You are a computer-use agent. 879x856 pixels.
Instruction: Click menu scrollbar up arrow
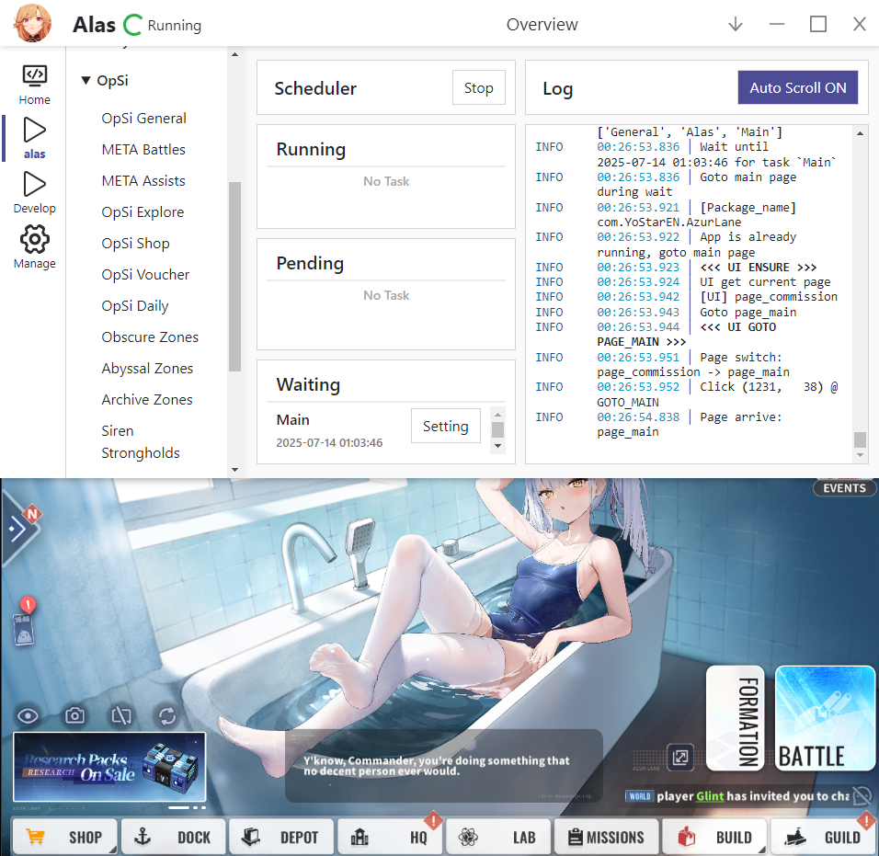(x=234, y=54)
